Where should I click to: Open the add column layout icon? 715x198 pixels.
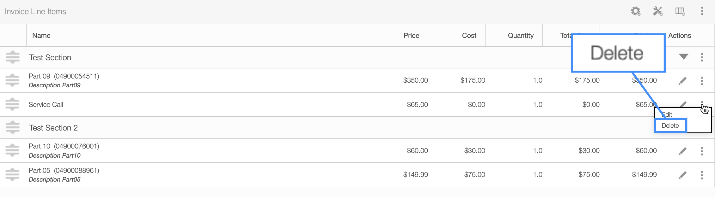click(x=680, y=11)
